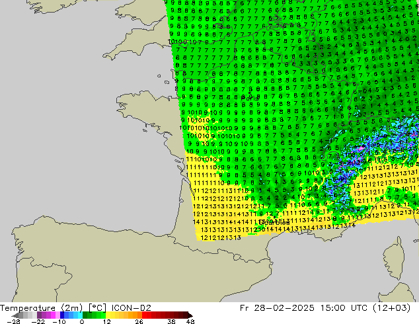Click the date 'Fr 28-02-2025'
The height and width of the screenshot is (324, 419).
[277, 308]
